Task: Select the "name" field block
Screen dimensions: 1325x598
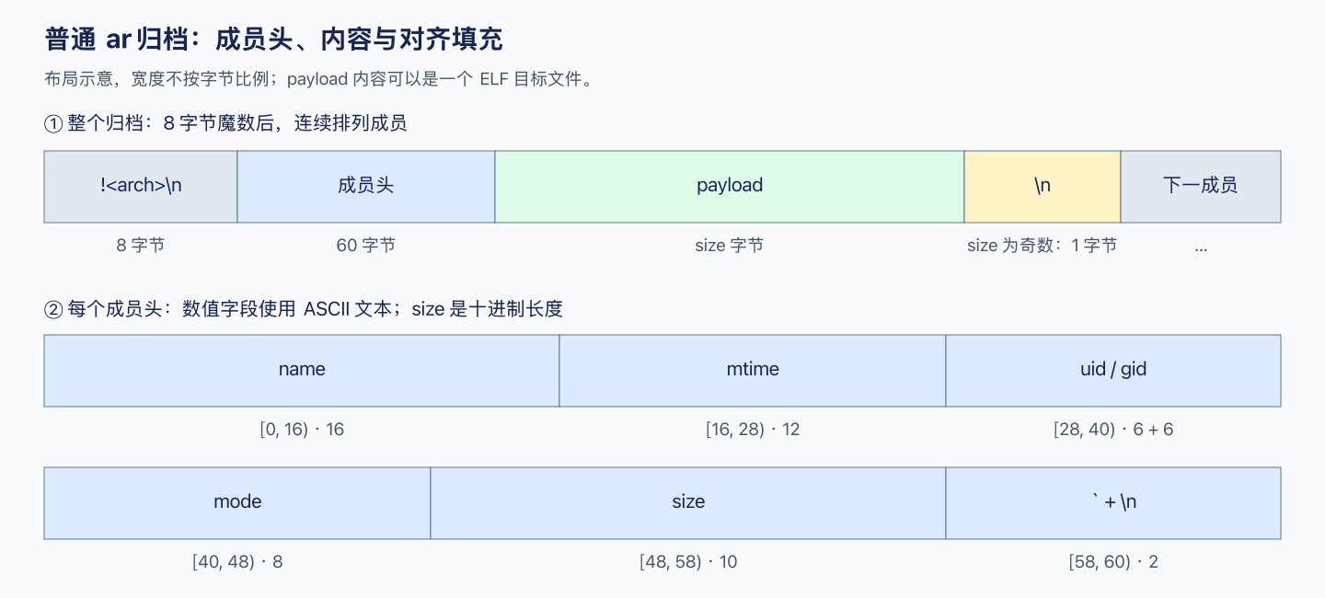Action: coord(302,371)
